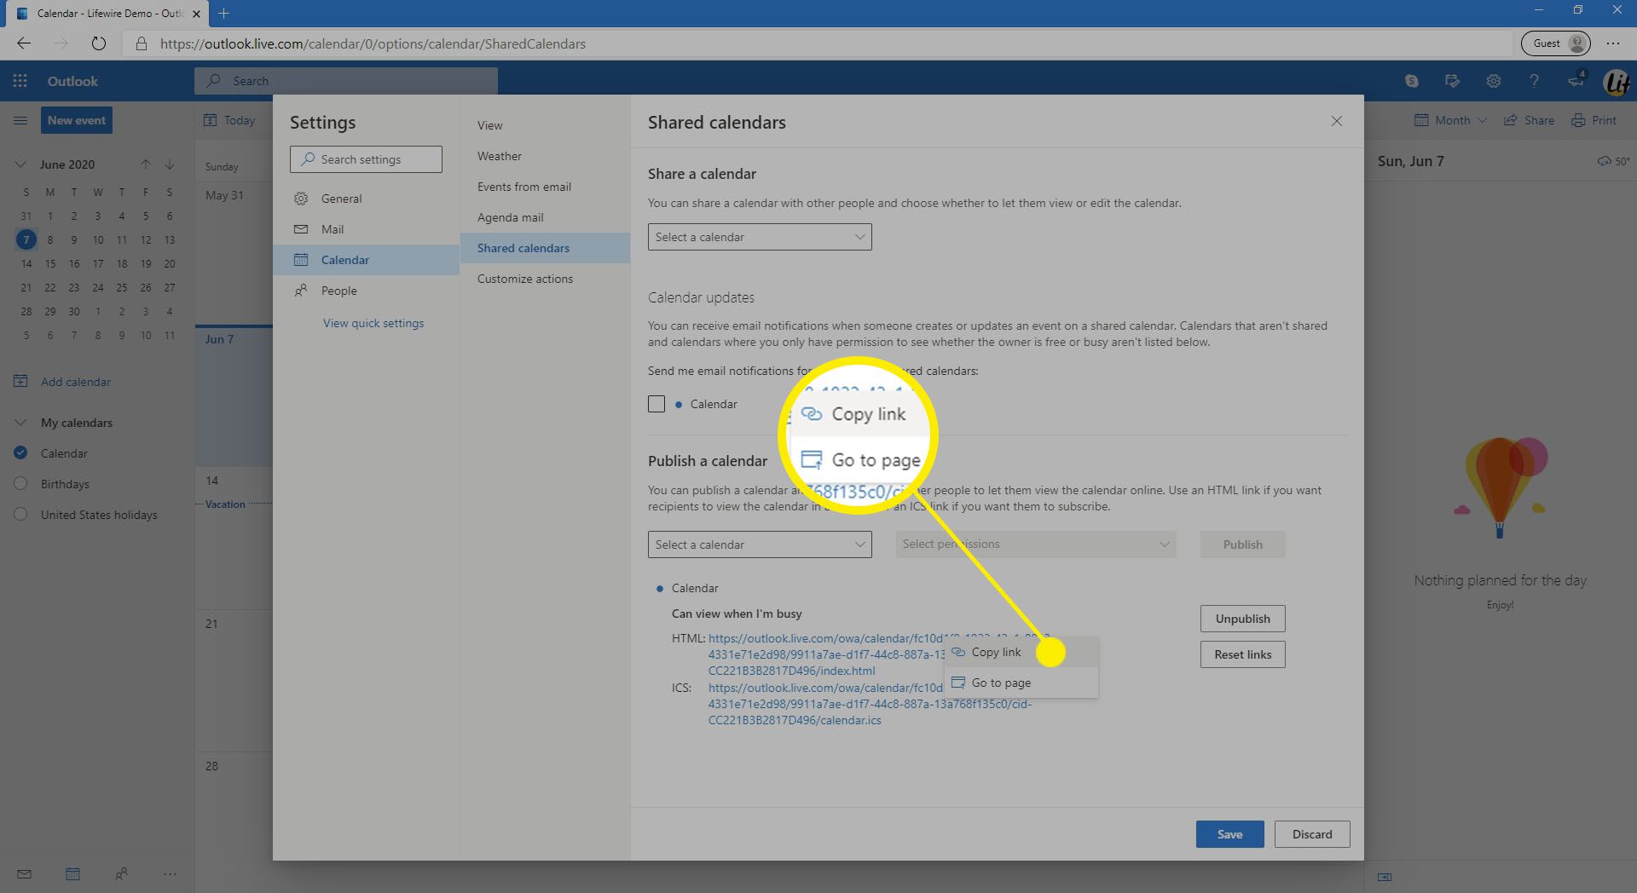Click the site lock icon in address bar
The width and height of the screenshot is (1637, 893).
[x=142, y=43]
